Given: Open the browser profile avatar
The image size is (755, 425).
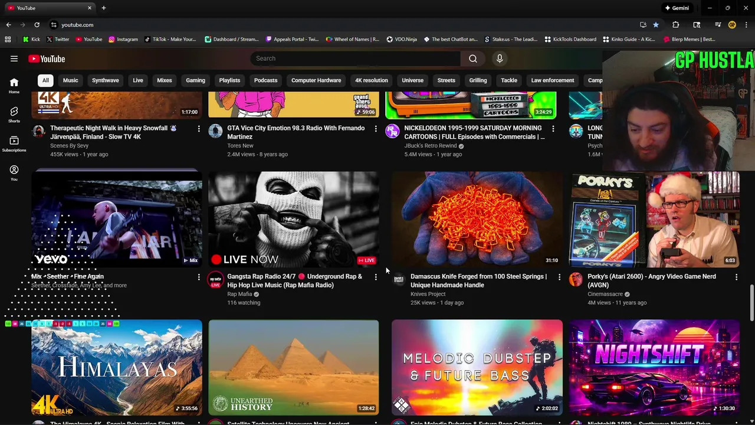Looking at the screenshot, I should tap(732, 25).
